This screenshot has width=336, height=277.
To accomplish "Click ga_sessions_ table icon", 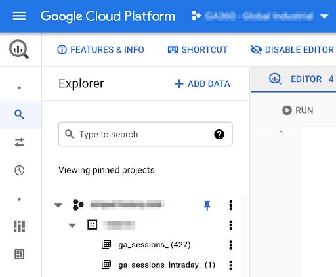I will [106, 244].
